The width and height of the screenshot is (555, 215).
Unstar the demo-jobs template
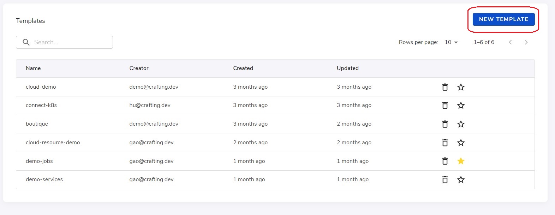click(461, 161)
